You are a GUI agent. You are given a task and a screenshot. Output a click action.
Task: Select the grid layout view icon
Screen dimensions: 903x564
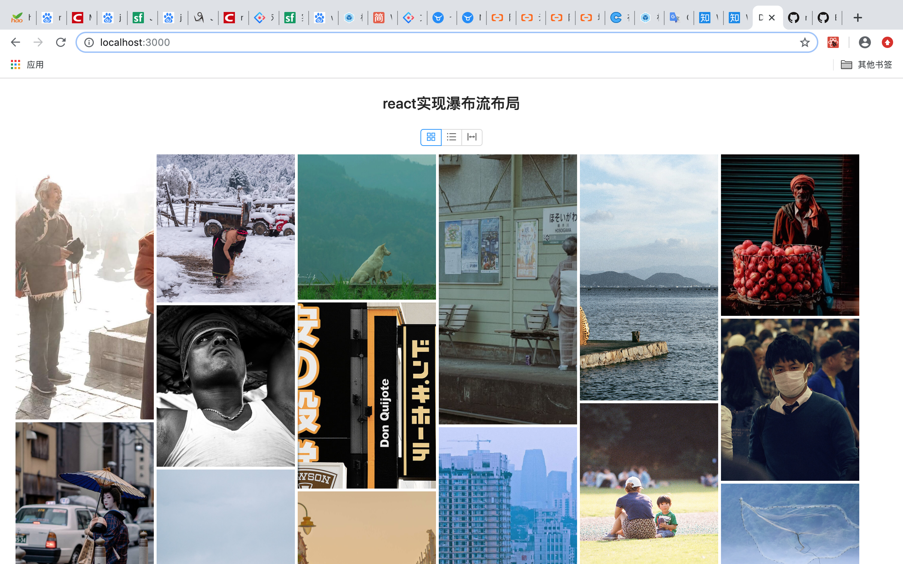pos(431,137)
